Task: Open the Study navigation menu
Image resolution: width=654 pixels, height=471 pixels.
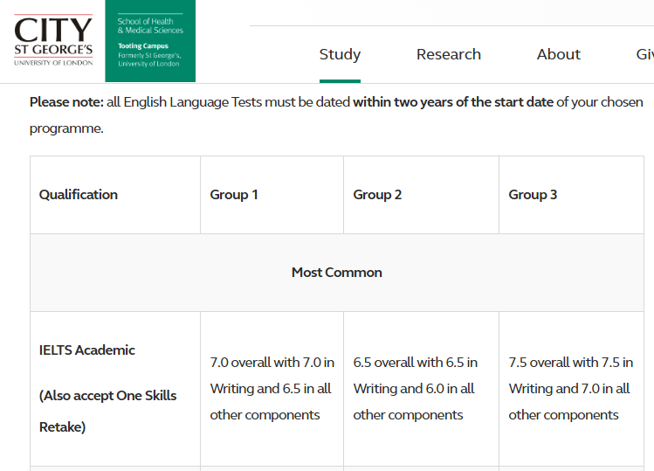Action: pyautogui.click(x=340, y=54)
